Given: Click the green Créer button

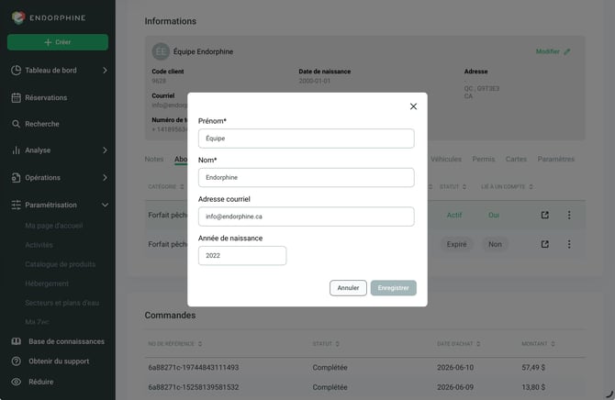Looking at the screenshot, I should click(58, 42).
